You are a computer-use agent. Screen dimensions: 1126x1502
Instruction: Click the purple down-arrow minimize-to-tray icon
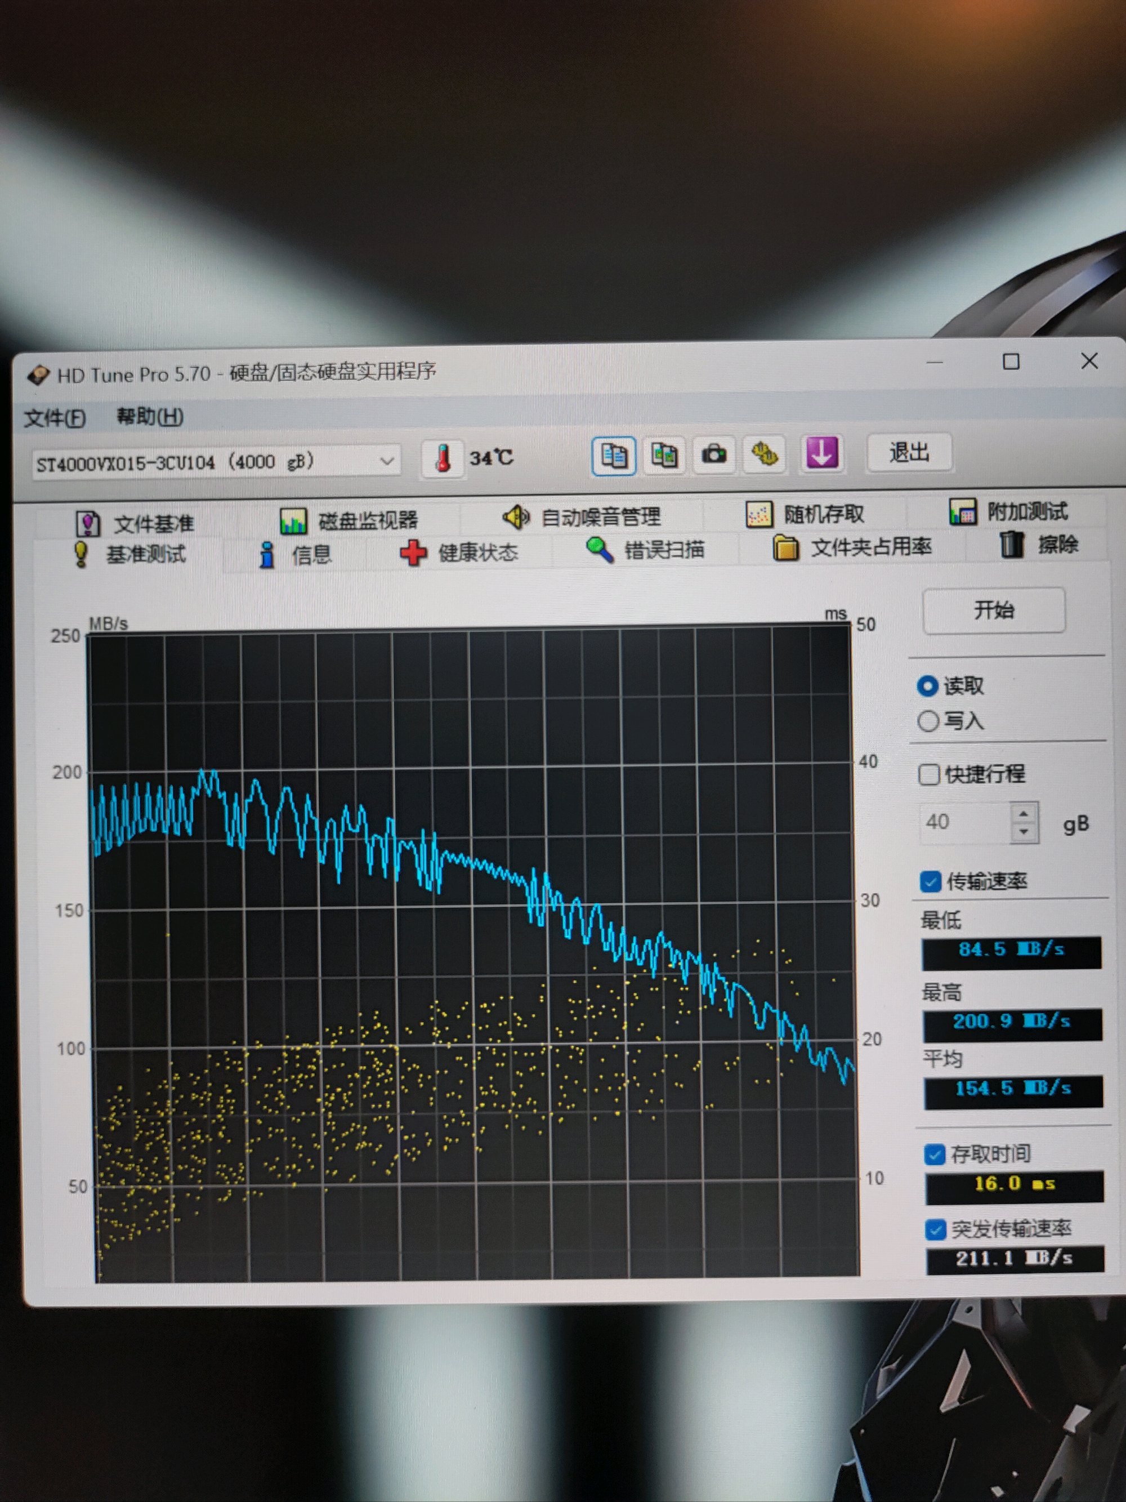tap(821, 452)
